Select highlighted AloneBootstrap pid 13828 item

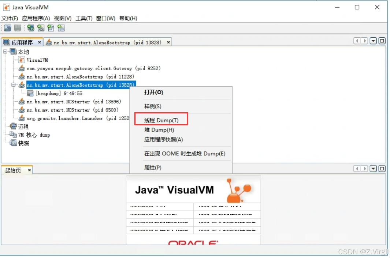point(80,85)
